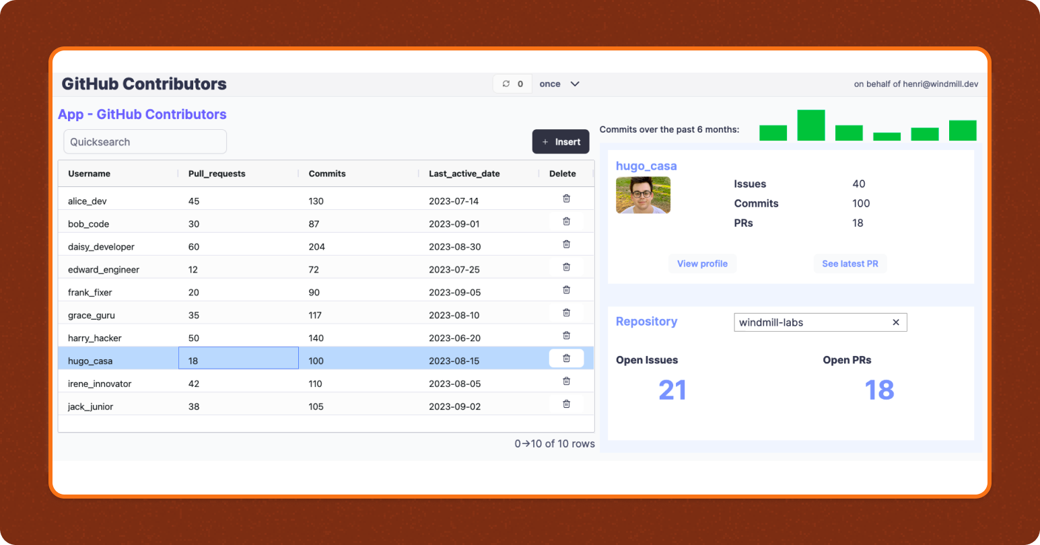Click trash icon in edward_engineer row
Image resolution: width=1040 pixels, height=545 pixels.
(566, 267)
